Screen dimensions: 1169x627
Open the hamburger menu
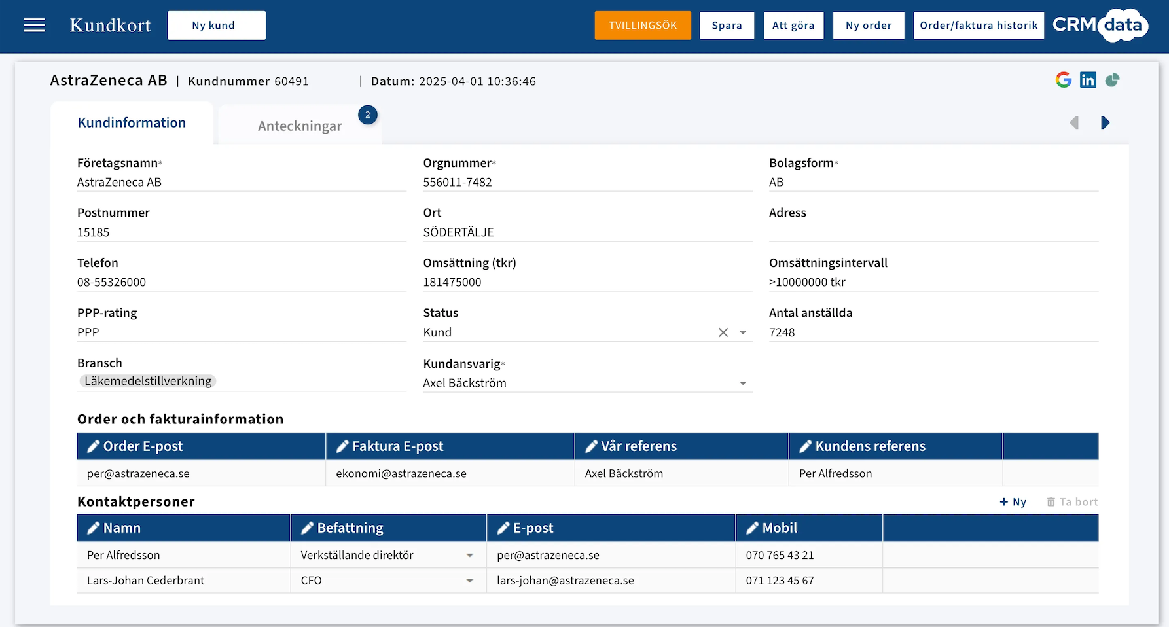34,26
